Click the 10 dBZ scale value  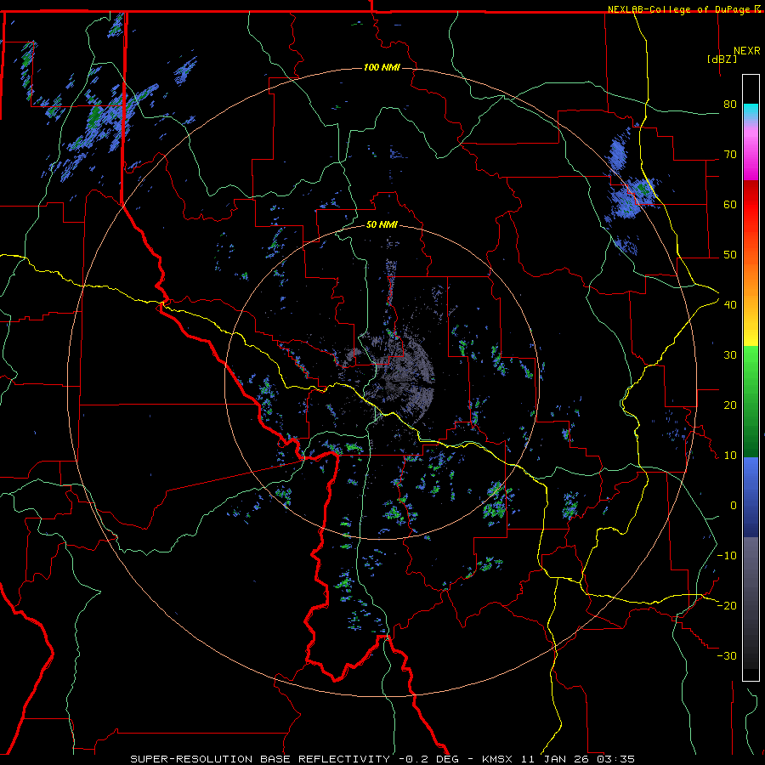[x=730, y=456]
